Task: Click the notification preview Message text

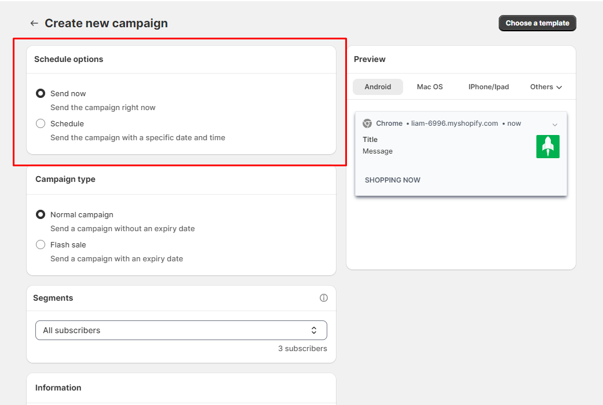Action: (x=377, y=151)
